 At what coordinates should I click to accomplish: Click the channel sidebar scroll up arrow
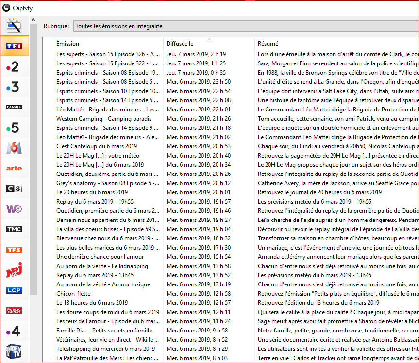click(33, 20)
